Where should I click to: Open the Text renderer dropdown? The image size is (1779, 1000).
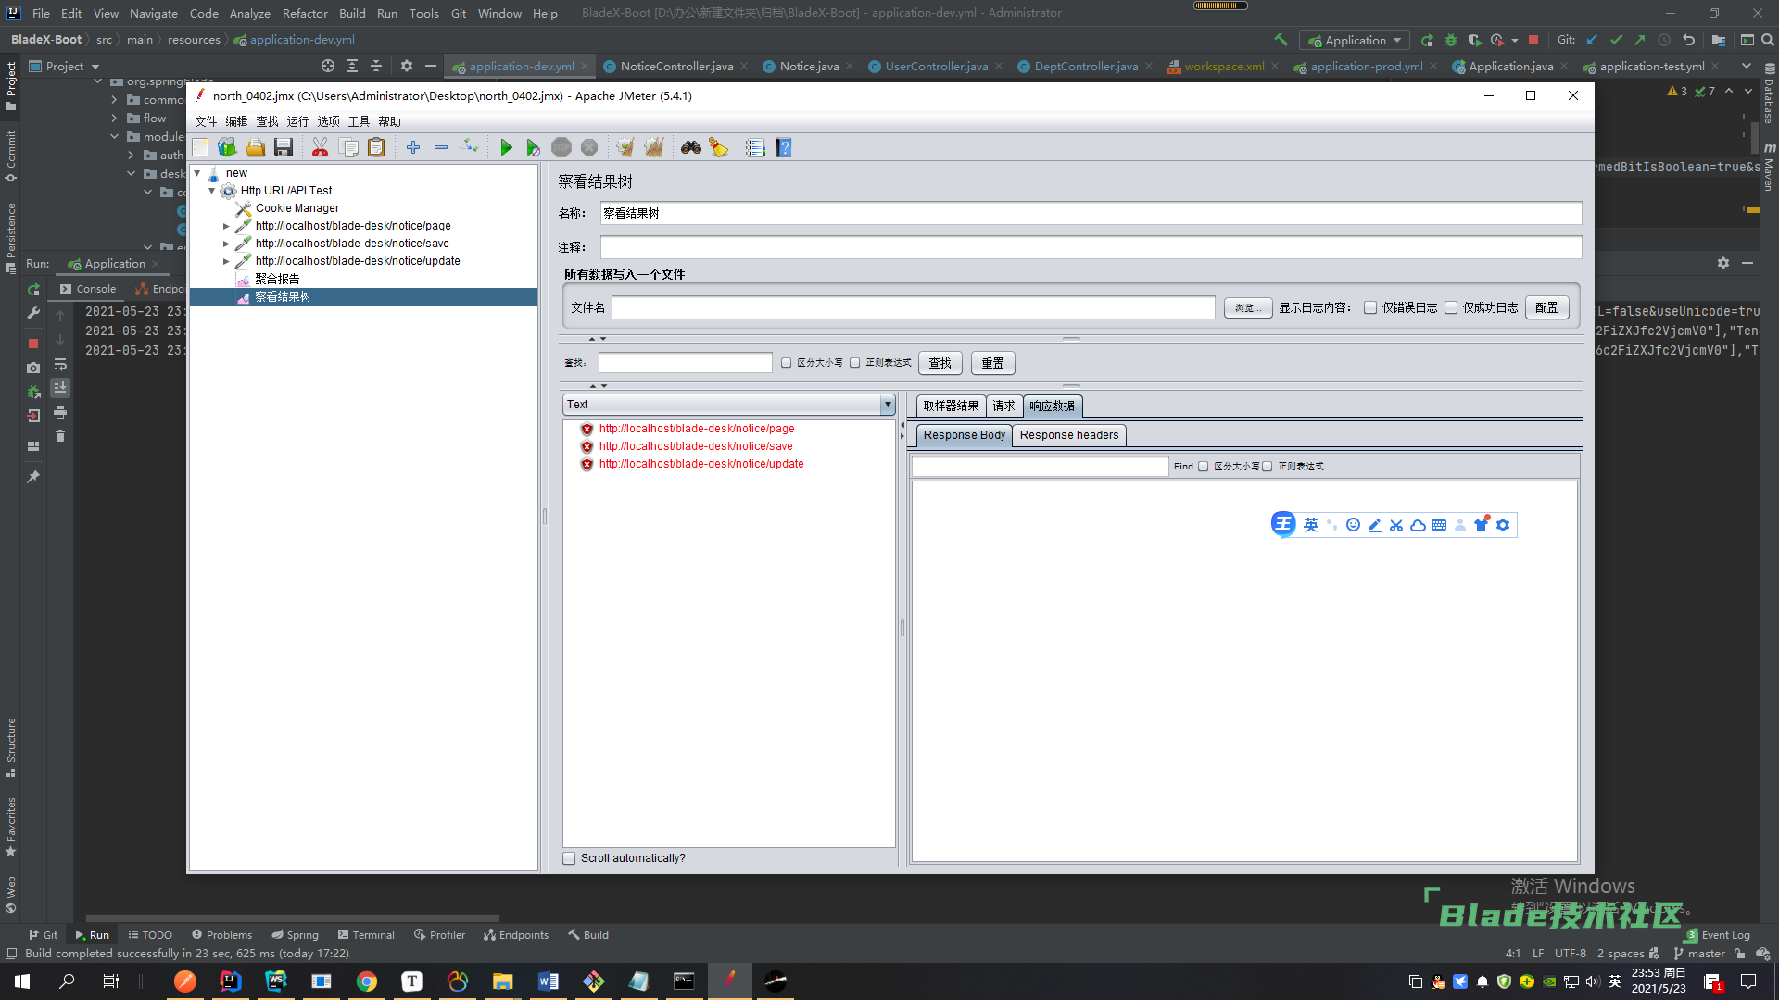(888, 405)
